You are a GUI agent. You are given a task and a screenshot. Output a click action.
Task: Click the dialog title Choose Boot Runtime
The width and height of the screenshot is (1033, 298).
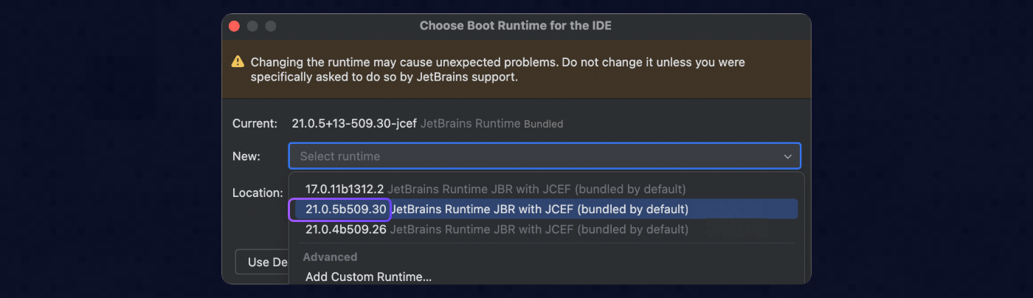pos(515,26)
